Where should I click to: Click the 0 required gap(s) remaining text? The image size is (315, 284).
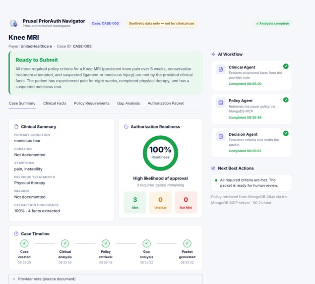pyautogui.click(x=160, y=185)
